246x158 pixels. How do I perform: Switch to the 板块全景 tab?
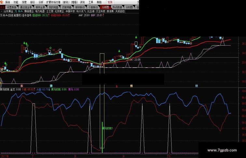(x=40, y=7)
